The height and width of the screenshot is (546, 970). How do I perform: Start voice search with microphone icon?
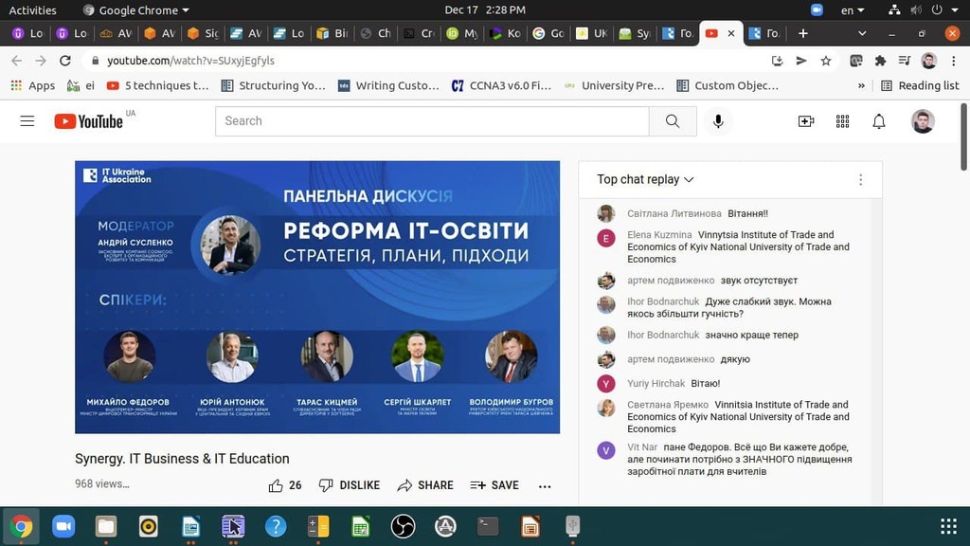(x=718, y=121)
